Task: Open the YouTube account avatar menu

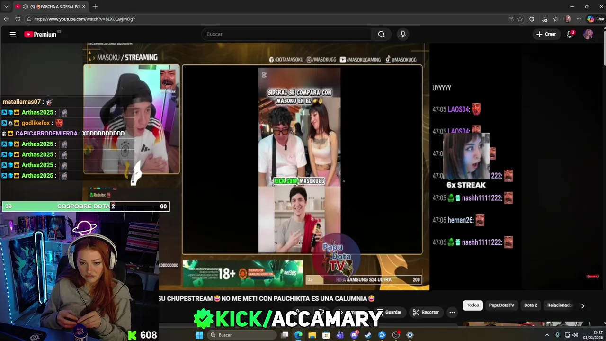Action: [x=588, y=34]
